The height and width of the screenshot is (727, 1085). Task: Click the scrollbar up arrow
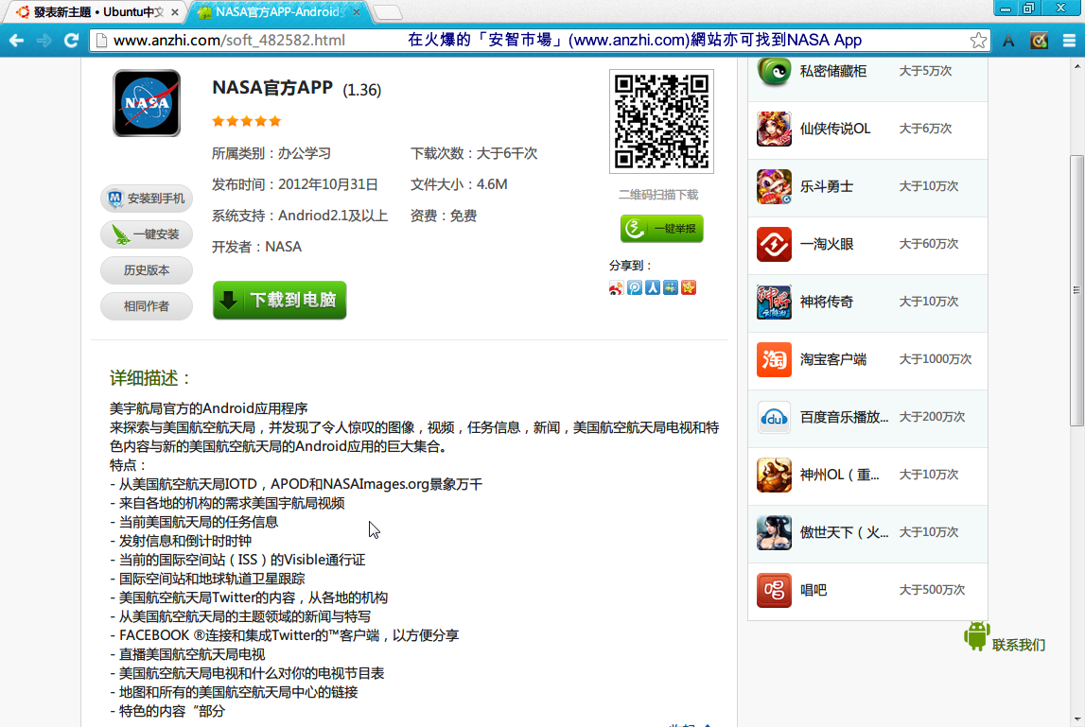pos(1076,66)
